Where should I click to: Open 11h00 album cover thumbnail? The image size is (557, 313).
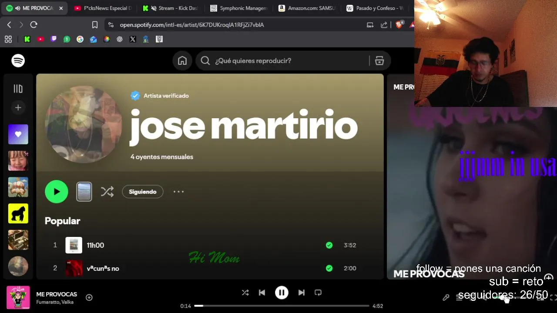pyautogui.click(x=74, y=245)
